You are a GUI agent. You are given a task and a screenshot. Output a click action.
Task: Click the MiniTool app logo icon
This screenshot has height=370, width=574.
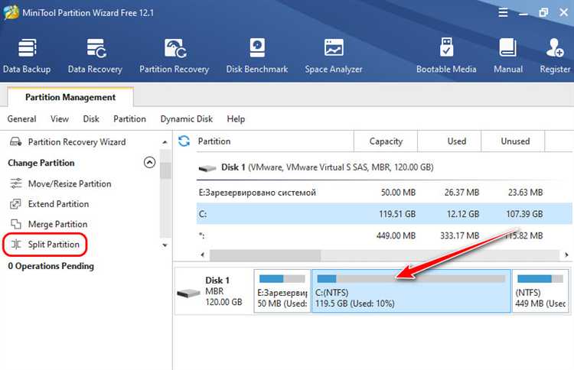(11, 12)
